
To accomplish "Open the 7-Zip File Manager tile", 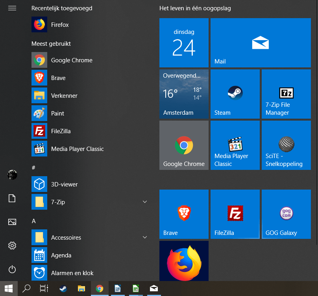I will pos(286,94).
